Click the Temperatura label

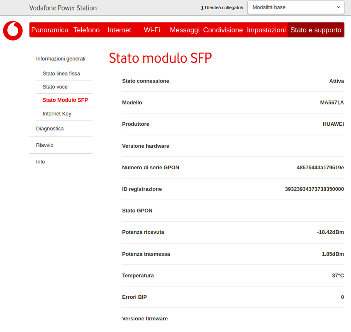click(x=138, y=276)
